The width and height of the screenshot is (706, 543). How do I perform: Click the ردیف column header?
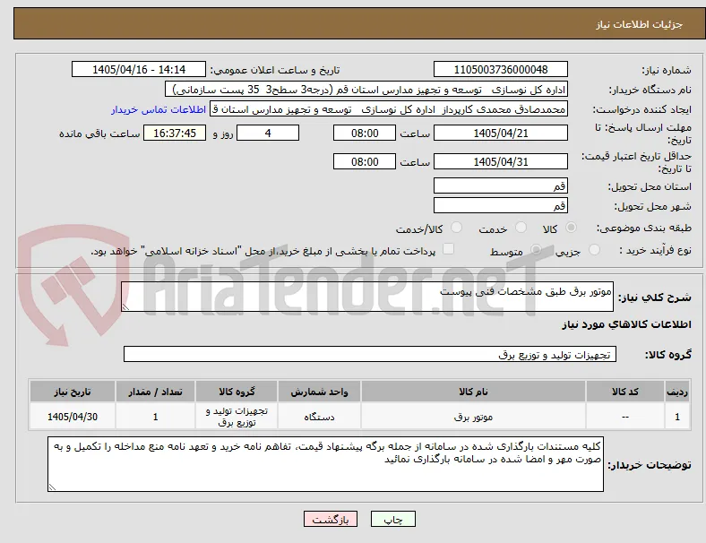[x=676, y=392]
